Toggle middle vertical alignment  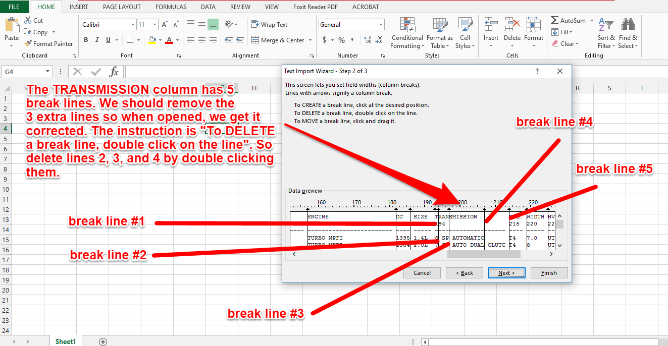(202, 24)
